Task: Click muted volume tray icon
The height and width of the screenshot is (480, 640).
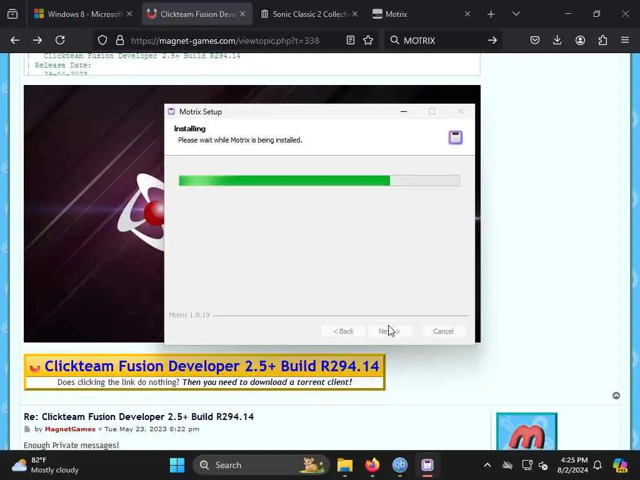Action: tap(543, 465)
